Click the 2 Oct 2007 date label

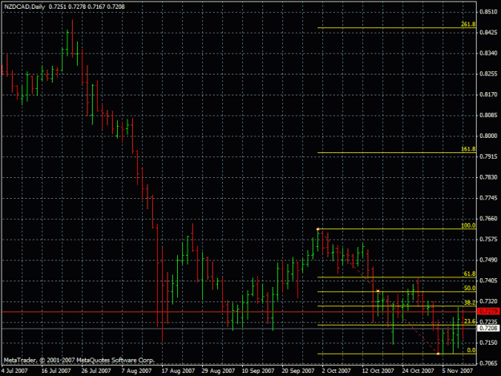(x=336, y=371)
